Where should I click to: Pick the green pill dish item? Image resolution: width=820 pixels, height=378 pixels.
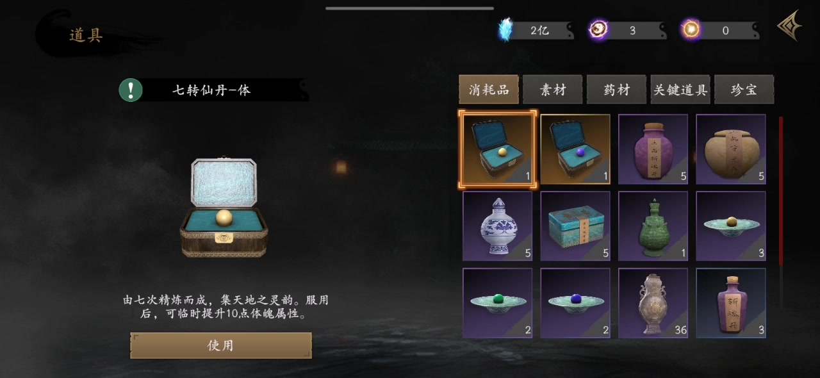(x=497, y=303)
